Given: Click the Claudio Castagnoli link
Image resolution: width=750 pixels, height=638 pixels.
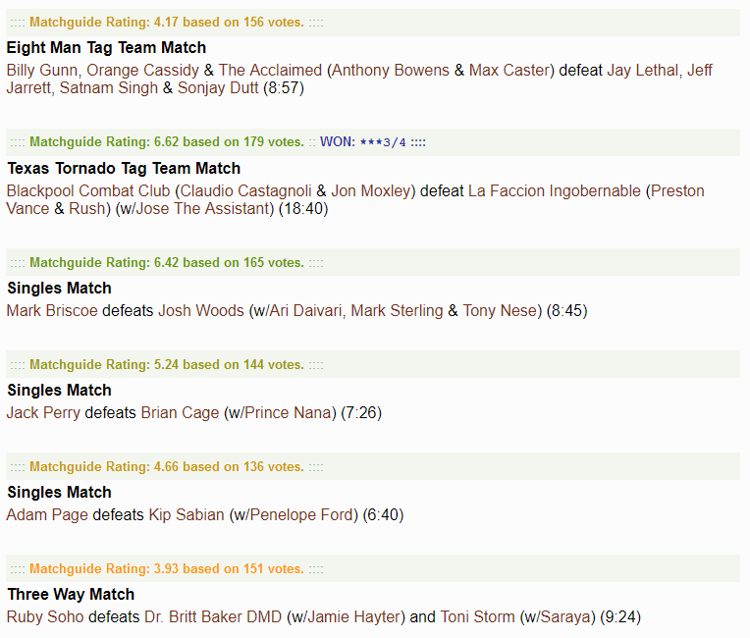Looking at the screenshot, I should [x=245, y=190].
